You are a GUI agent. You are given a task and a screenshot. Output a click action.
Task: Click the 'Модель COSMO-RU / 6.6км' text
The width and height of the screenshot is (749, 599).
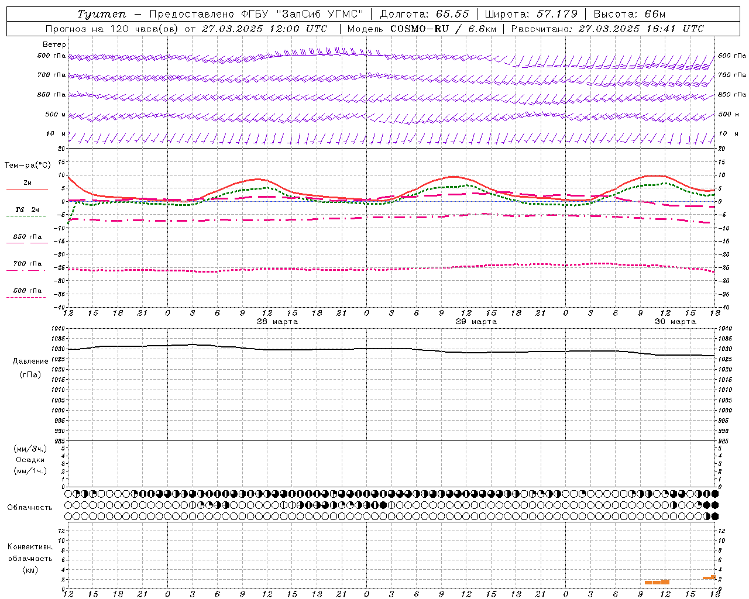tap(422, 29)
